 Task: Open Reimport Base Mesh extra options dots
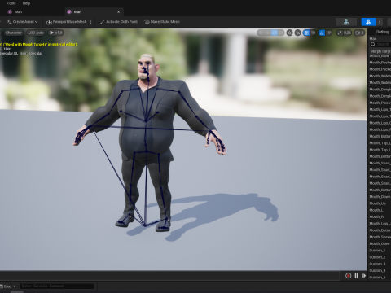click(91, 22)
